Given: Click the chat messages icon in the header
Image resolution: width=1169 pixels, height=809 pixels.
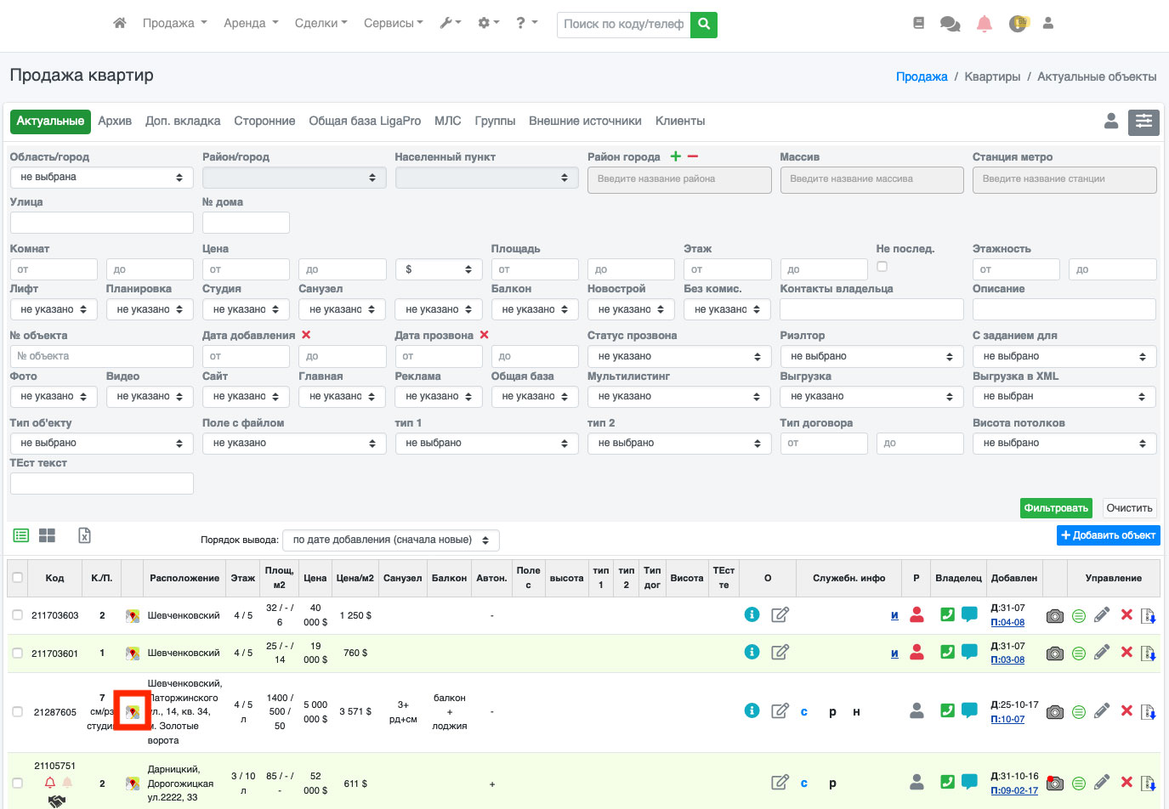Looking at the screenshot, I should point(950,24).
